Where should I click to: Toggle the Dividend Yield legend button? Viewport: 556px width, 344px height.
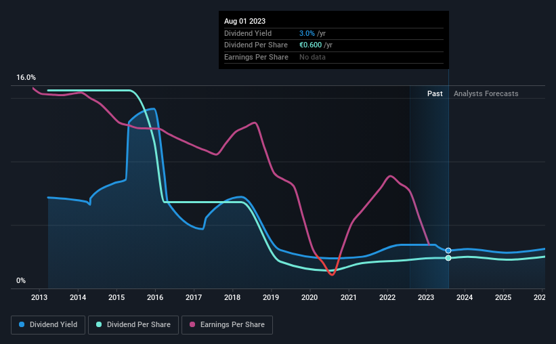coord(48,325)
